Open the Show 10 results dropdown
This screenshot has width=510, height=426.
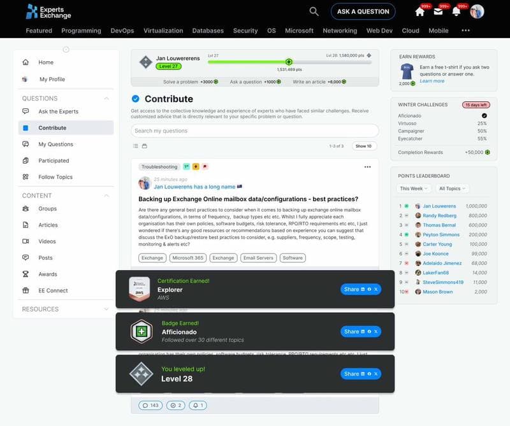(x=363, y=146)
